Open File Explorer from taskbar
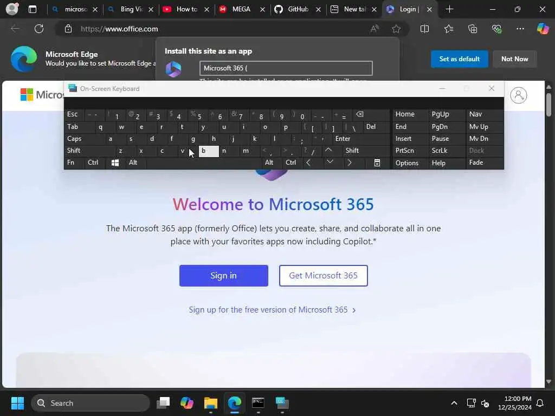 tap(211, 403)
